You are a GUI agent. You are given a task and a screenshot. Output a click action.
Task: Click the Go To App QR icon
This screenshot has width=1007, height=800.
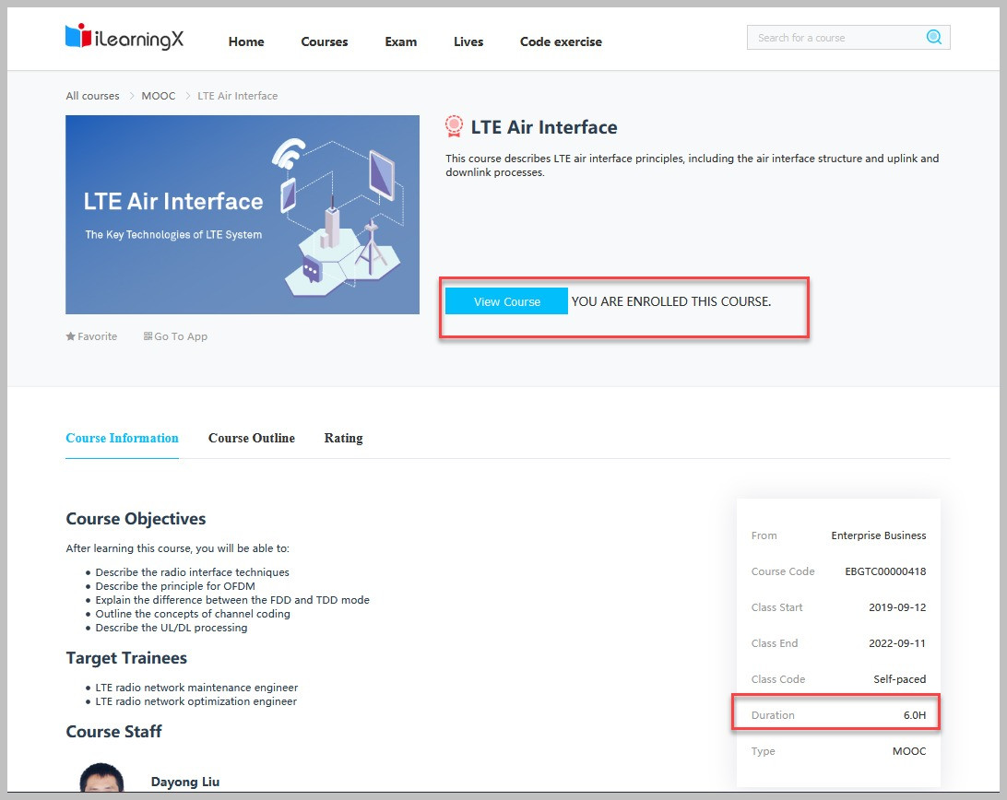[x=148, y=335]
